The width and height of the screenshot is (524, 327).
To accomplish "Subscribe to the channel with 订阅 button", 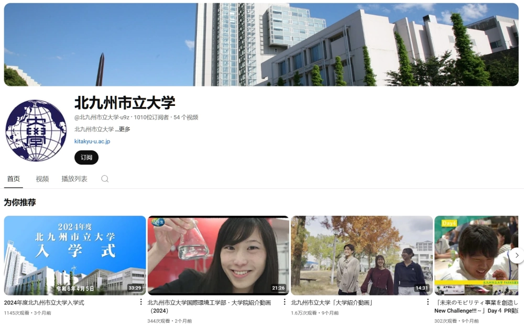I will pos(86,157).
